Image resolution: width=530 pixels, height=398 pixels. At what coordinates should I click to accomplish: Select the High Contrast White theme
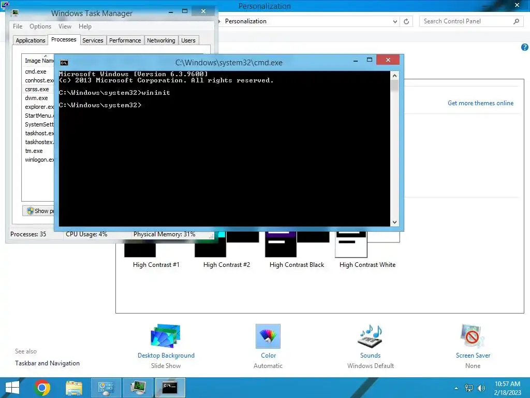coord(367,250)
